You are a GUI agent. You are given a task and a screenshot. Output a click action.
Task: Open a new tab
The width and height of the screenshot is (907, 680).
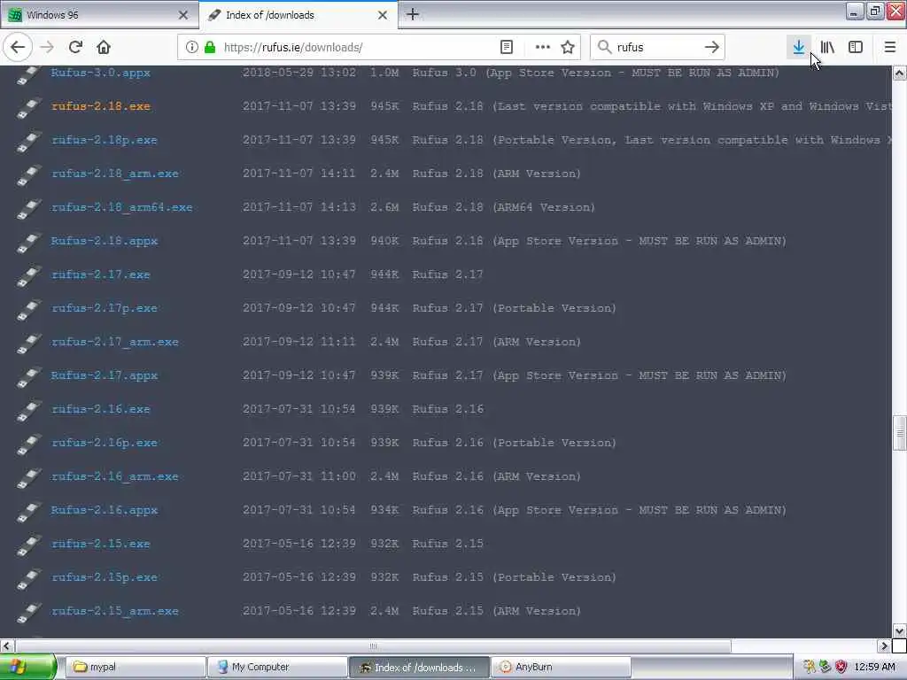[413, 14]
